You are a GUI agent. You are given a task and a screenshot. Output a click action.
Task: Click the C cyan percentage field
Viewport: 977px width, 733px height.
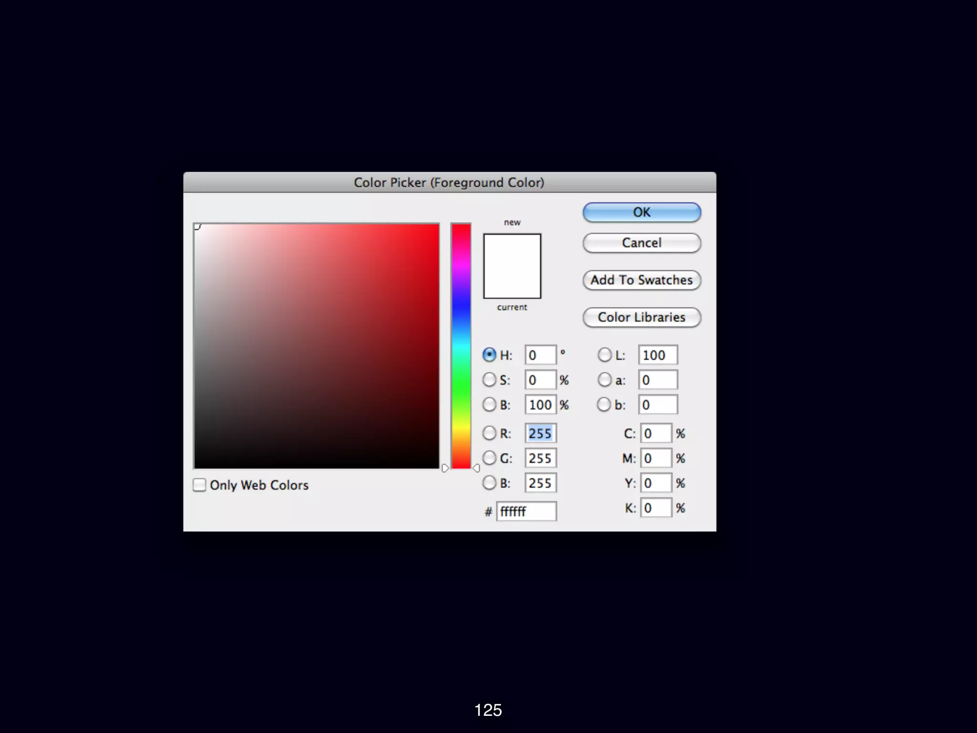point(656,433)
